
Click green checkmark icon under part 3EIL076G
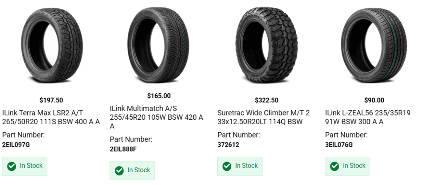[x=335, y=166]
